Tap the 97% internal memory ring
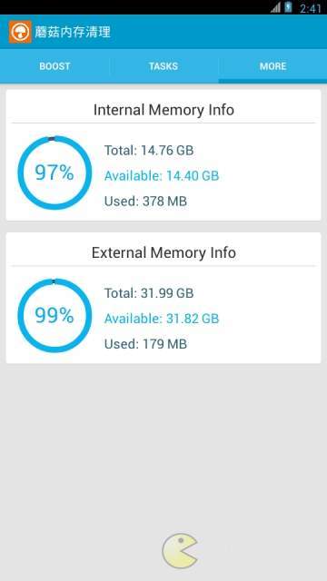The image size is (327, 581). tap(54, 172)
